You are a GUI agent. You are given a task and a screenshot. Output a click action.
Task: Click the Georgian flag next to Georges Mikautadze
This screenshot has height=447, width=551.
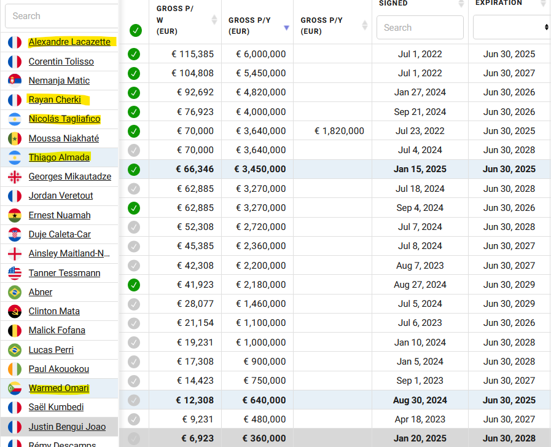(15, 177)
